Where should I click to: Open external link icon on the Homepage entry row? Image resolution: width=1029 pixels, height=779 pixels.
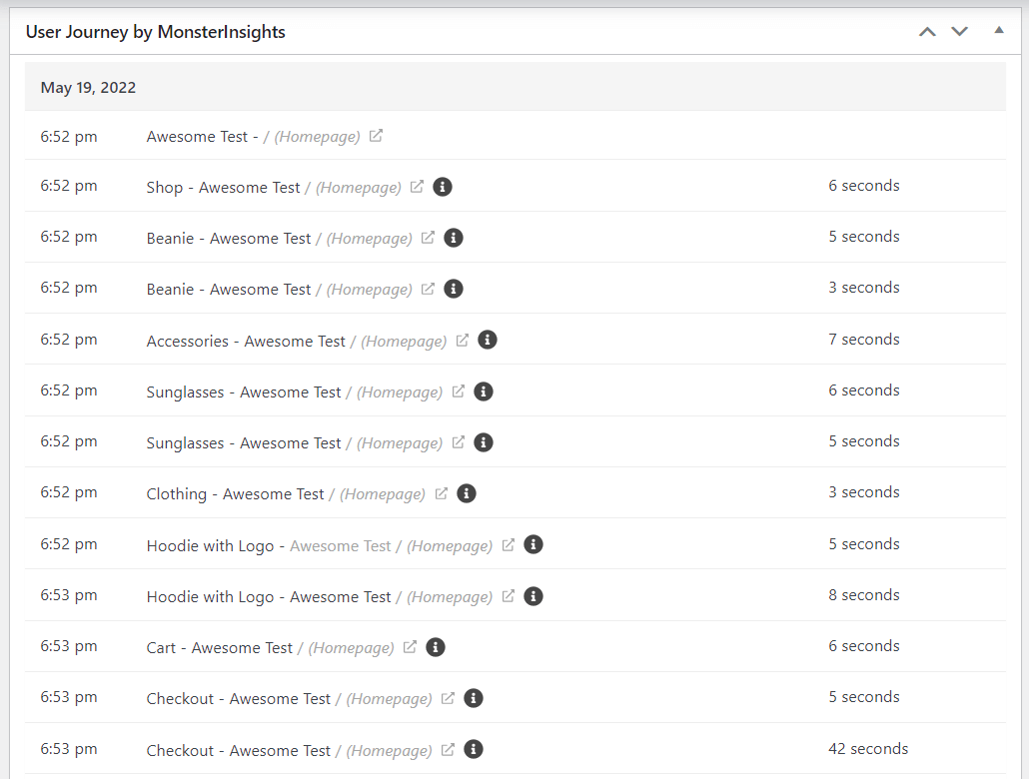coord(374,136)
